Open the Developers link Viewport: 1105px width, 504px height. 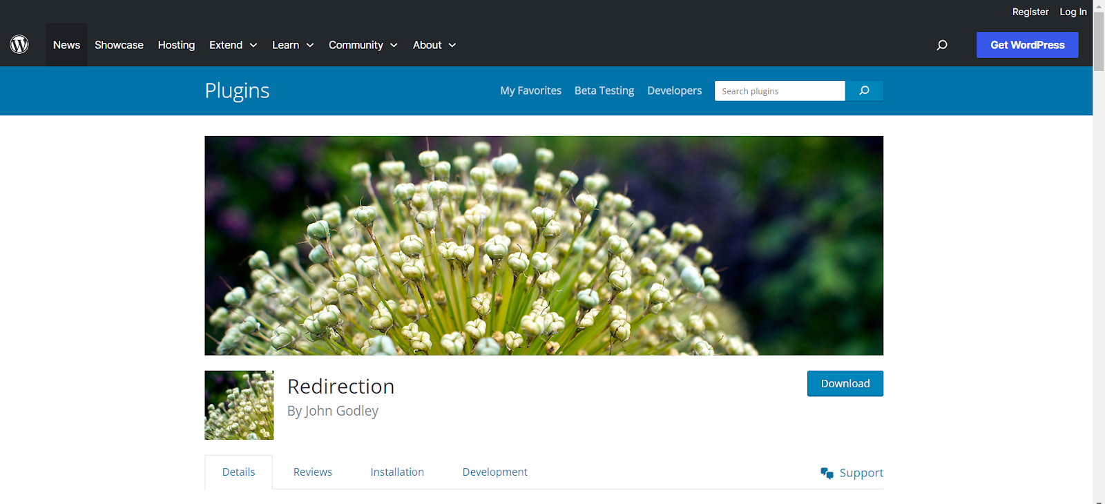pyautogui.click(x=674, y=90)
